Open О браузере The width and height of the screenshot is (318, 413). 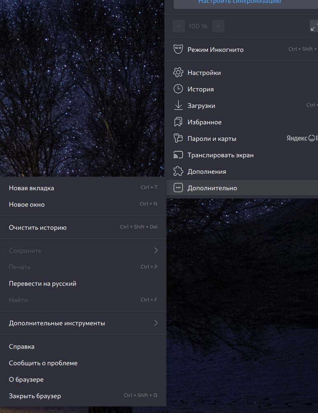click(83, 379)
